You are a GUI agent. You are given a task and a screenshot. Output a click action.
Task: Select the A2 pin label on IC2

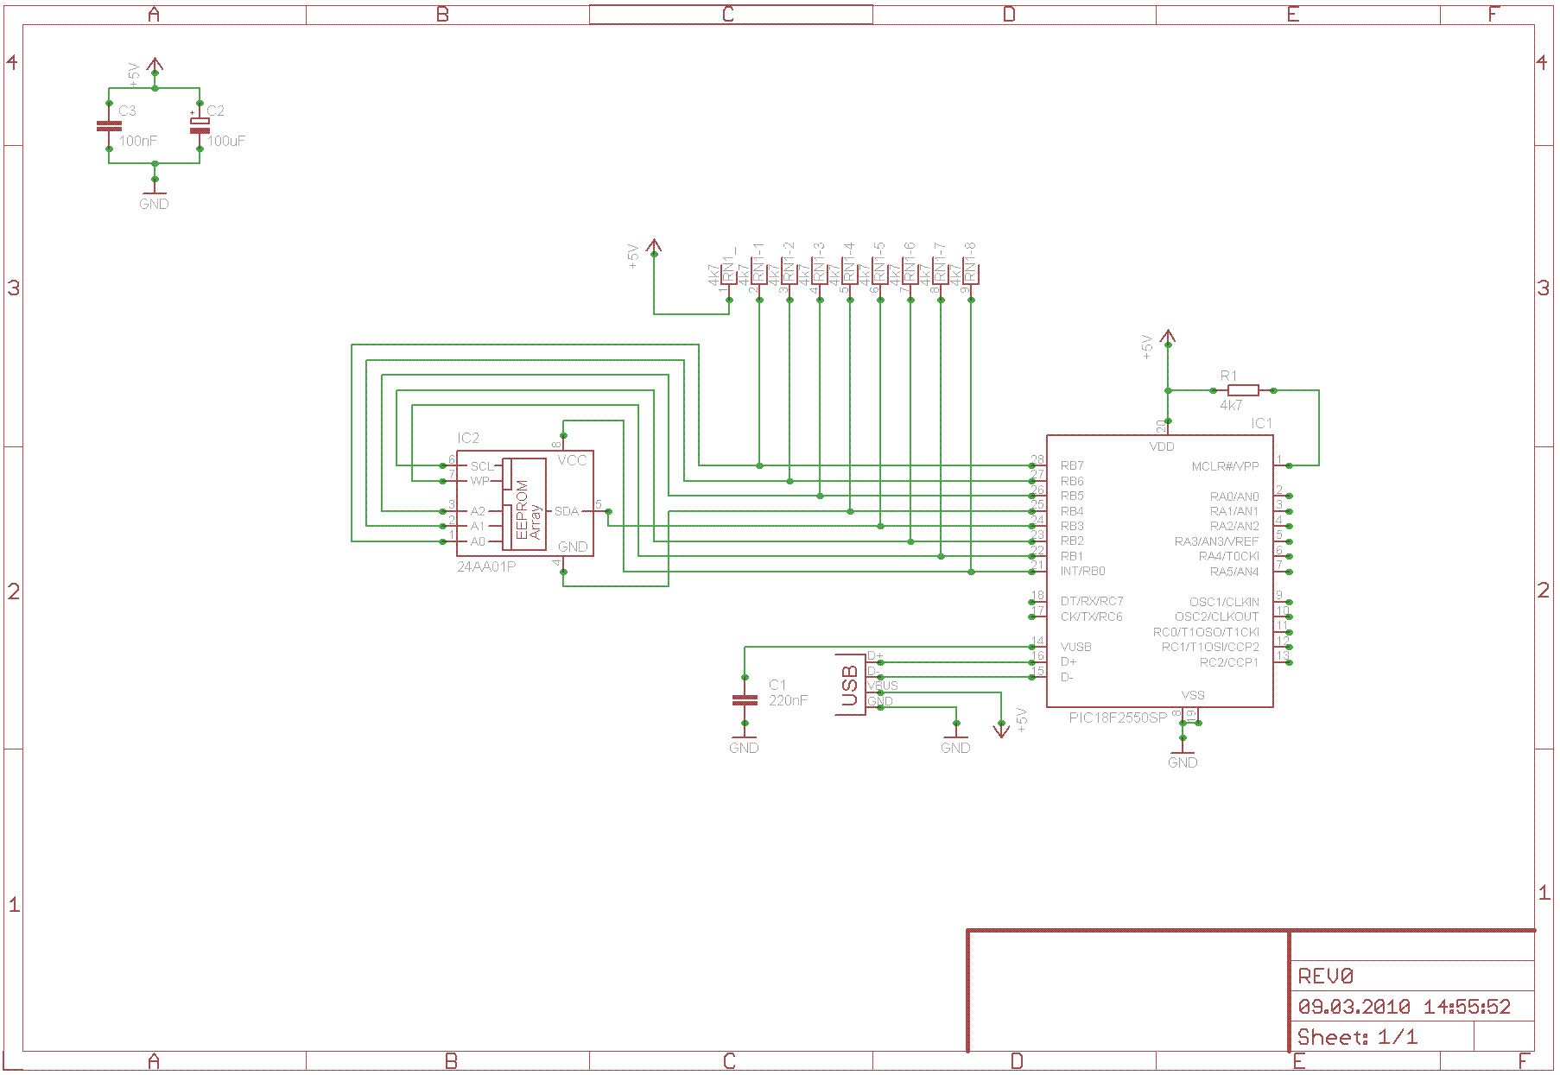(x=478, y=511)
